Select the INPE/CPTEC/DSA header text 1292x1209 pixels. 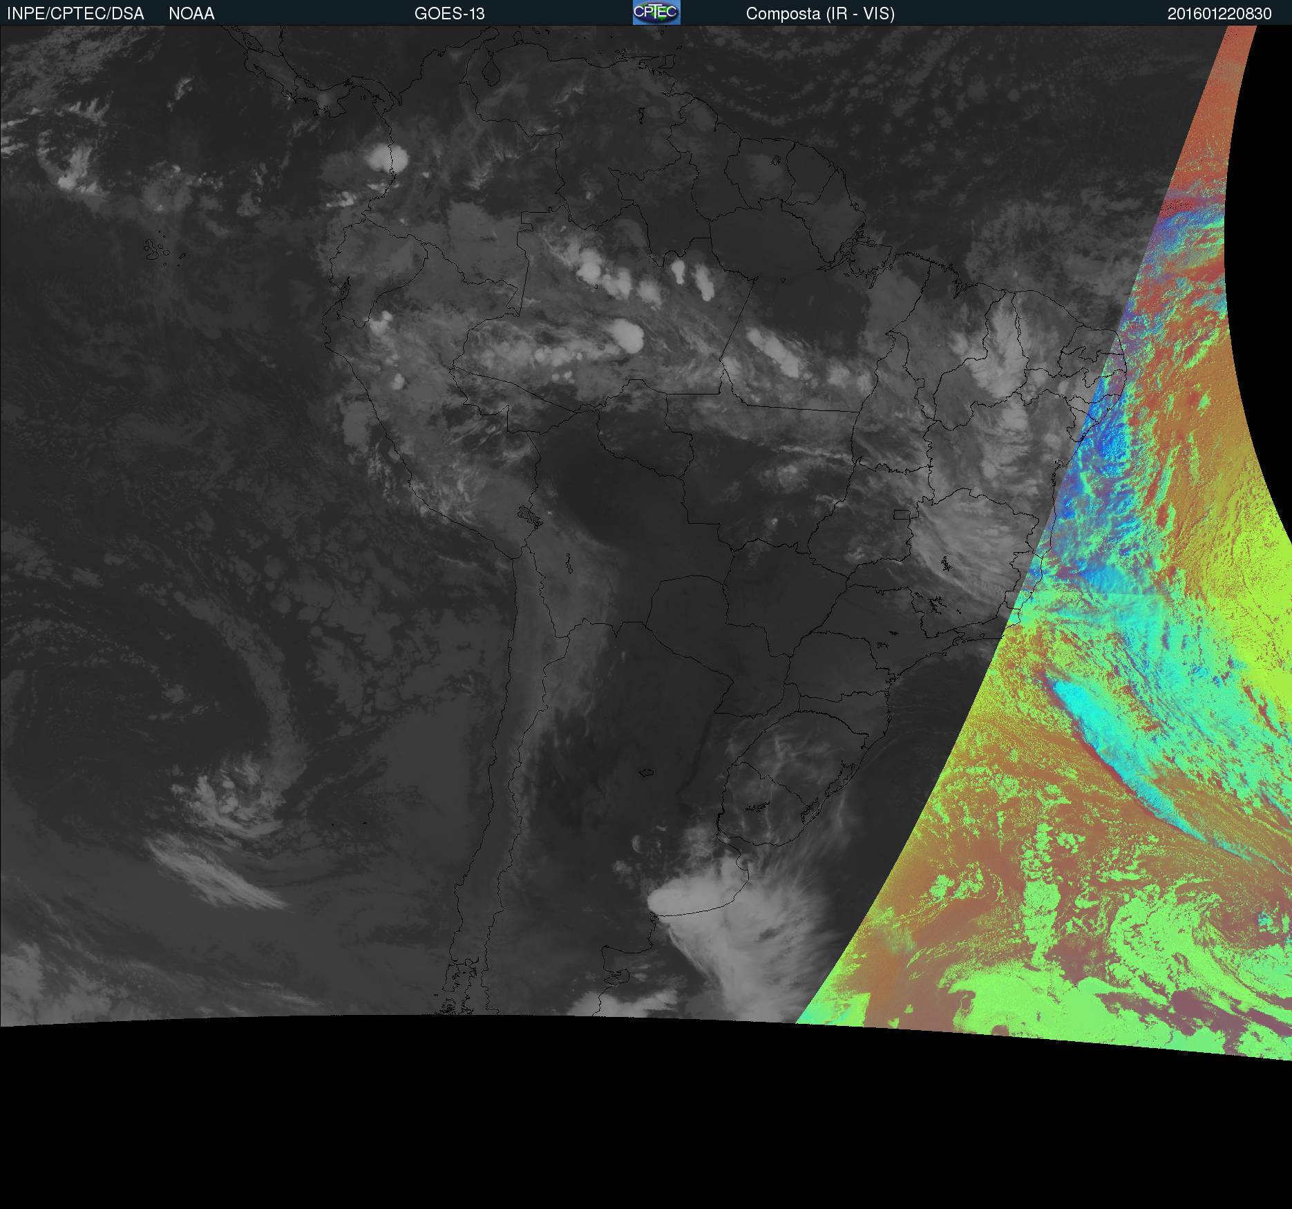click(75, 14)
